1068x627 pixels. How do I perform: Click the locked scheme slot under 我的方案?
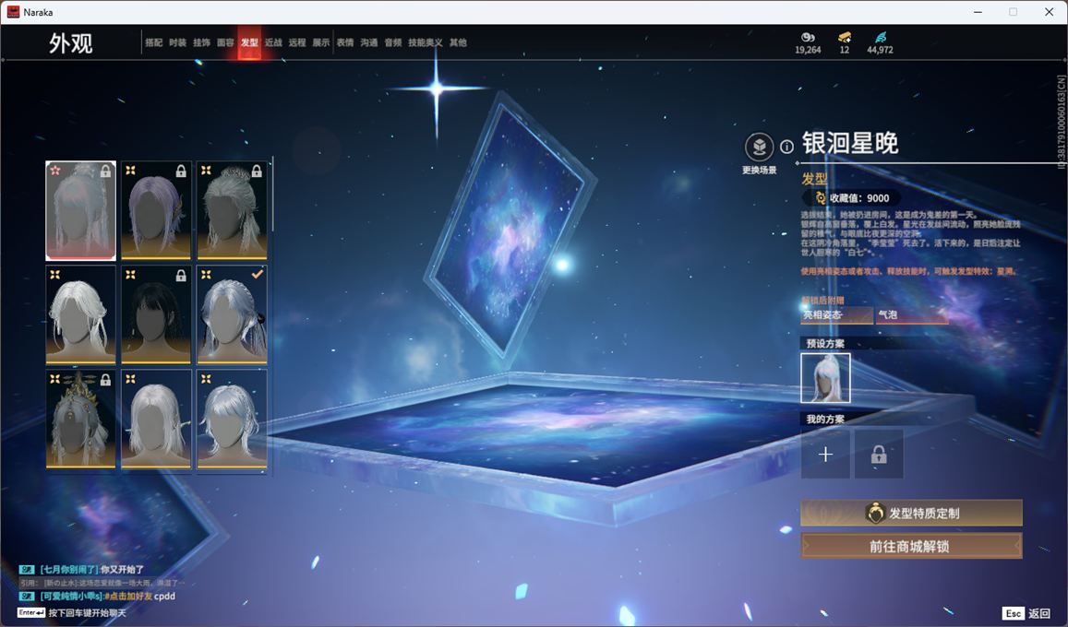[x=879, y=454]
